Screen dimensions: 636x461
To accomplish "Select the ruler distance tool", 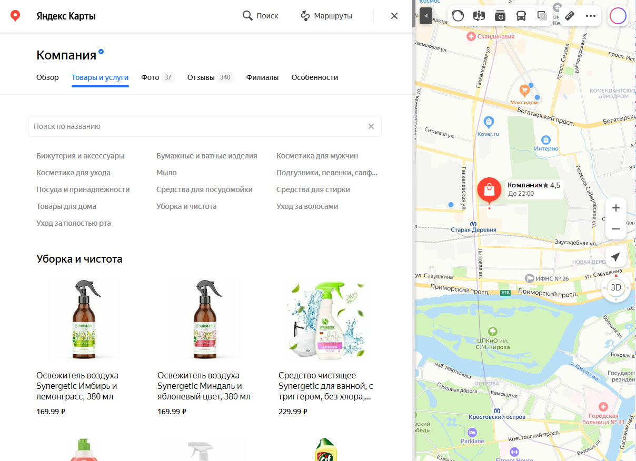I will coord(570,16).
